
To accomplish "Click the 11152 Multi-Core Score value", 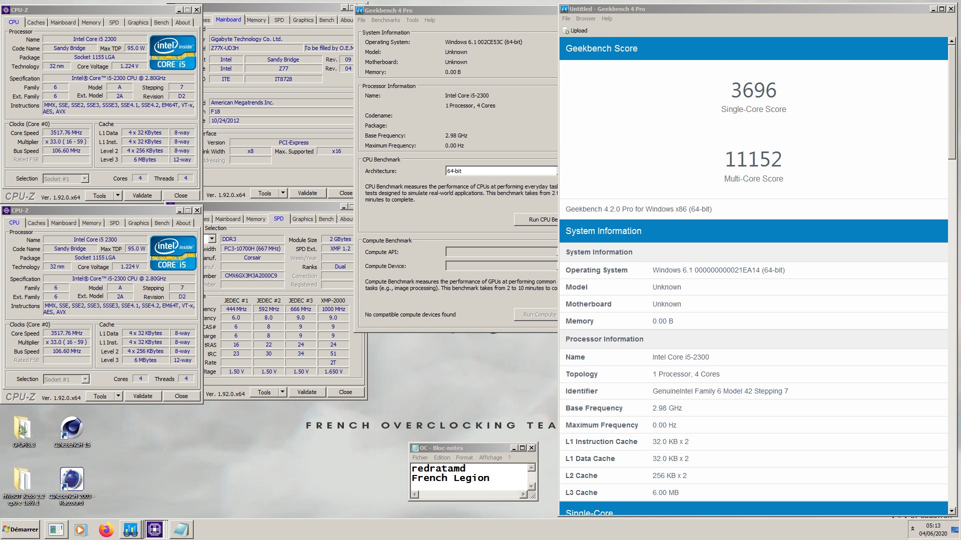I will pyautogui.click(x=754, y=159).
